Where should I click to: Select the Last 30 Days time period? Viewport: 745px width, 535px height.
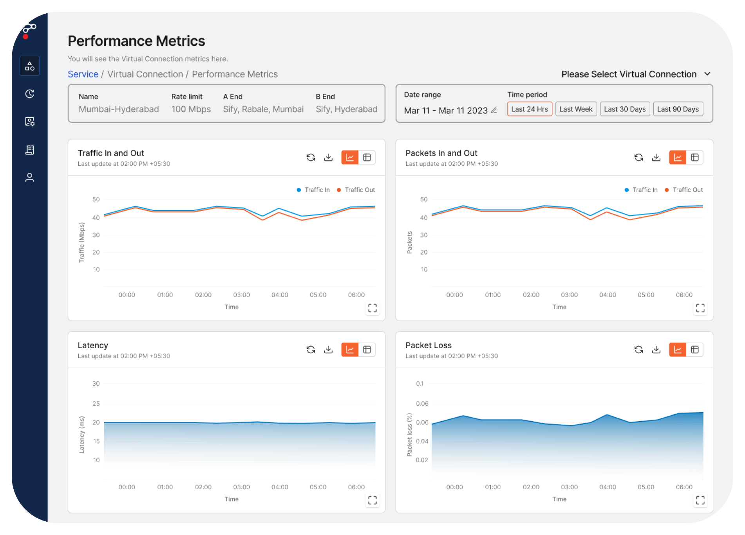[625, 109]
